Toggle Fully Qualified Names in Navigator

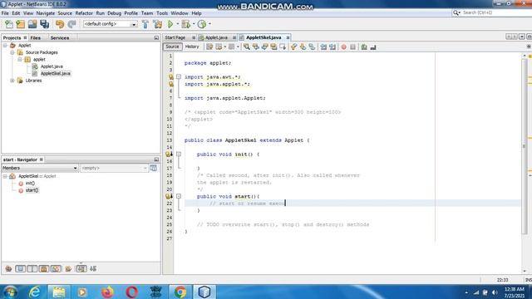coord(68,269)
